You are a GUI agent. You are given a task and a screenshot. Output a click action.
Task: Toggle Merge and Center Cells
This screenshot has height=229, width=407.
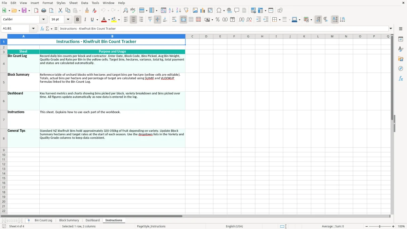[183, 20]
